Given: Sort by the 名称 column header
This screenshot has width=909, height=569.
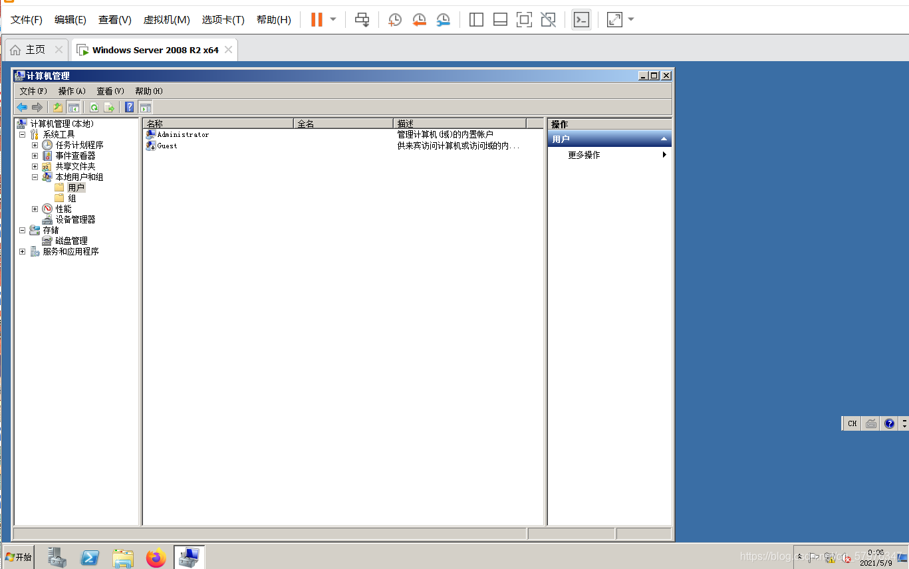Looking at the screenshot, I should tap(218, 124).
